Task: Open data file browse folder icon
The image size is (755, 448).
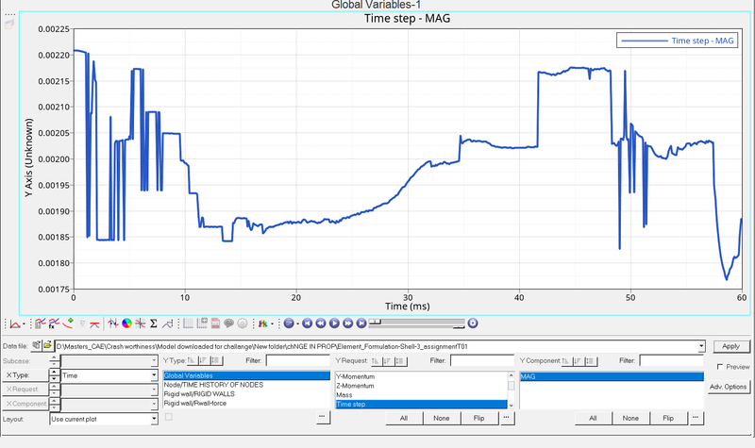Action: (37, 346)
